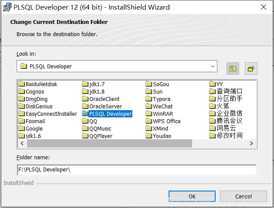This screenshot has height=208, width=274.
Task: Click the 火狐 folder name
Action: coord(223,106)
